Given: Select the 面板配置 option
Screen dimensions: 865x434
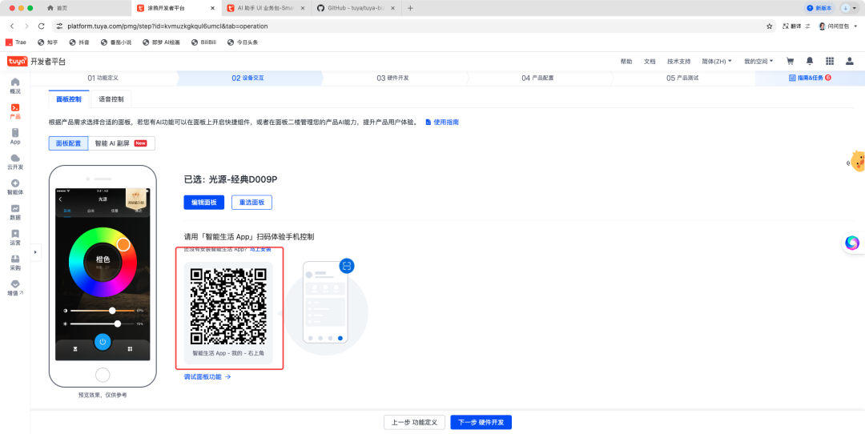Looking at the screenshot, I should coord(68,143).
